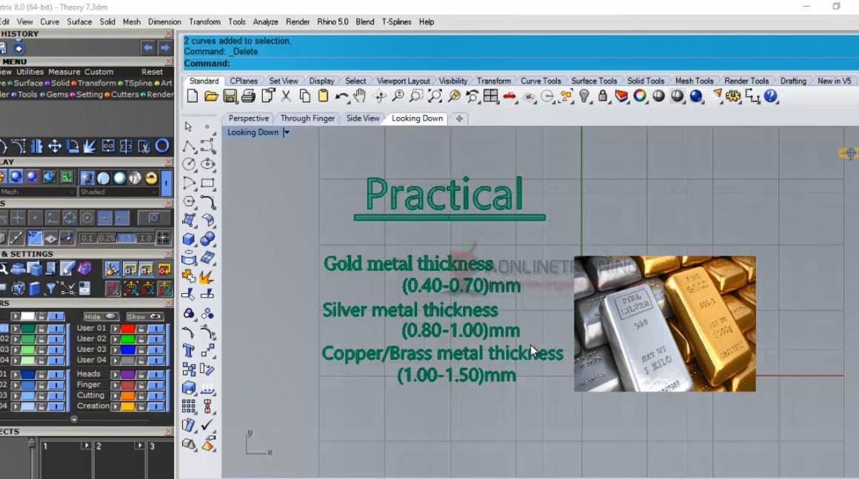Click the four-viewport layout icon
Screen dimensions: 859x479
pos(490,96)
